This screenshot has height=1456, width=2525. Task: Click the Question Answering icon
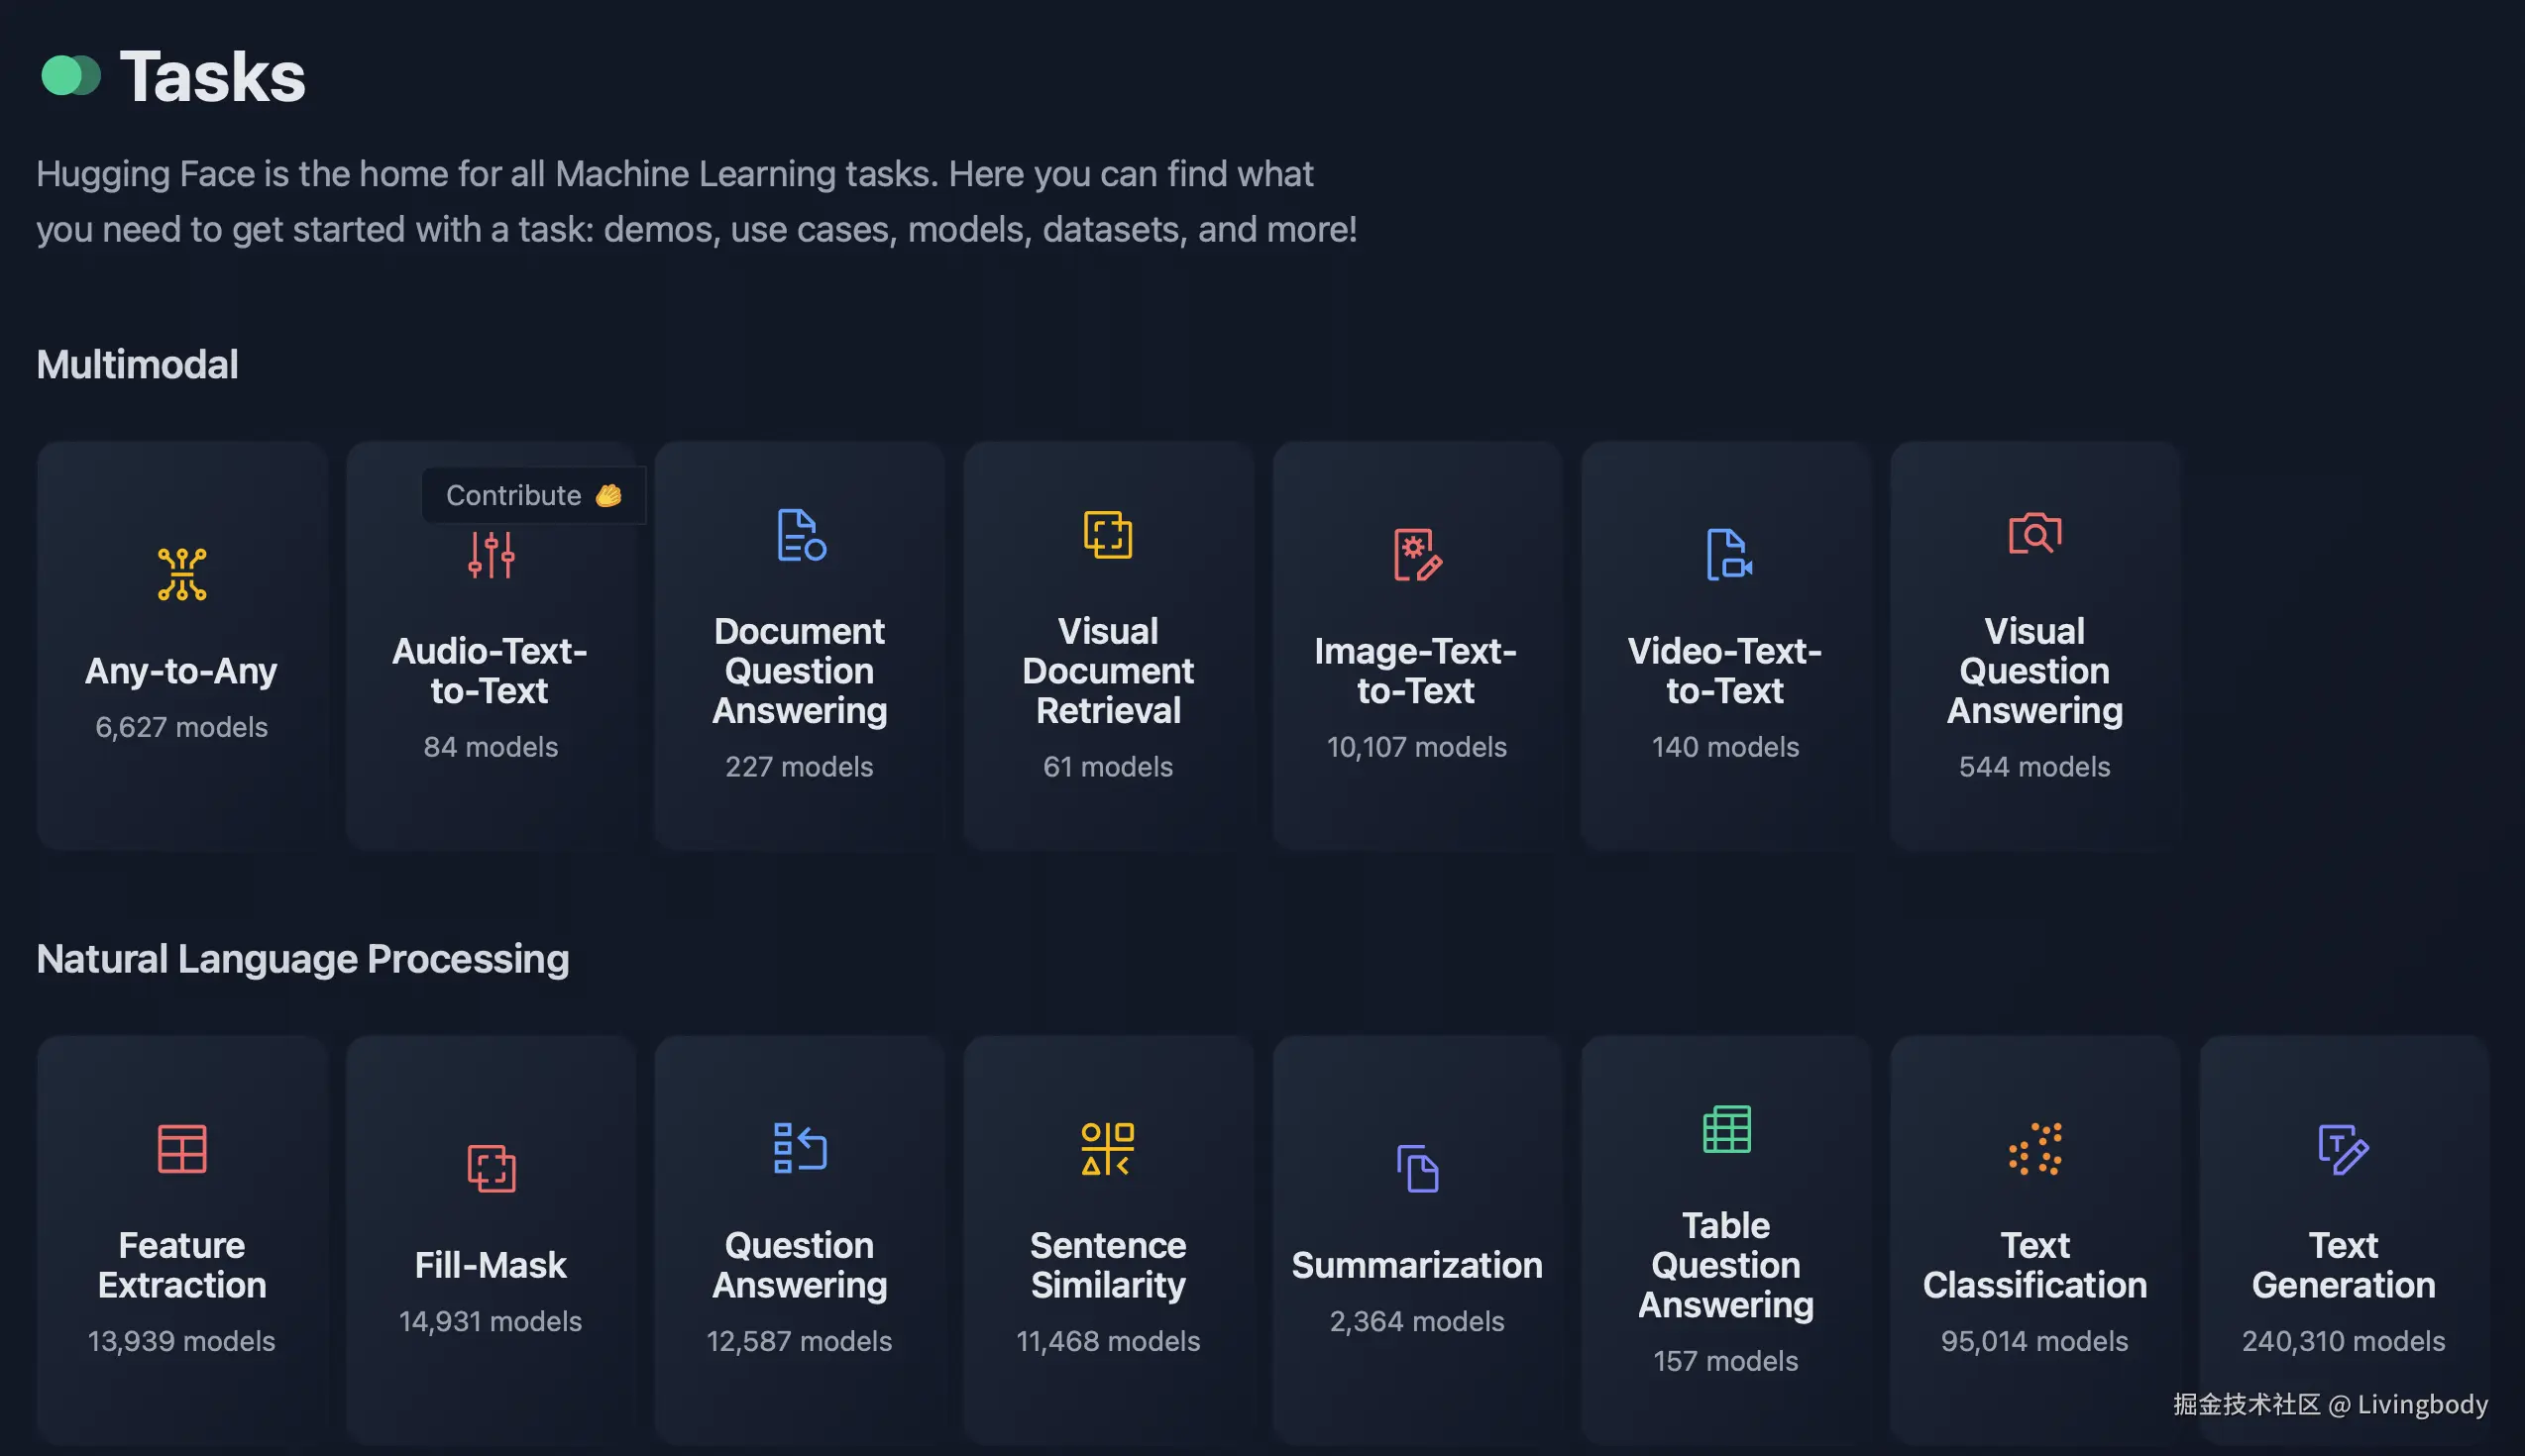click(x=801, y=1148)
